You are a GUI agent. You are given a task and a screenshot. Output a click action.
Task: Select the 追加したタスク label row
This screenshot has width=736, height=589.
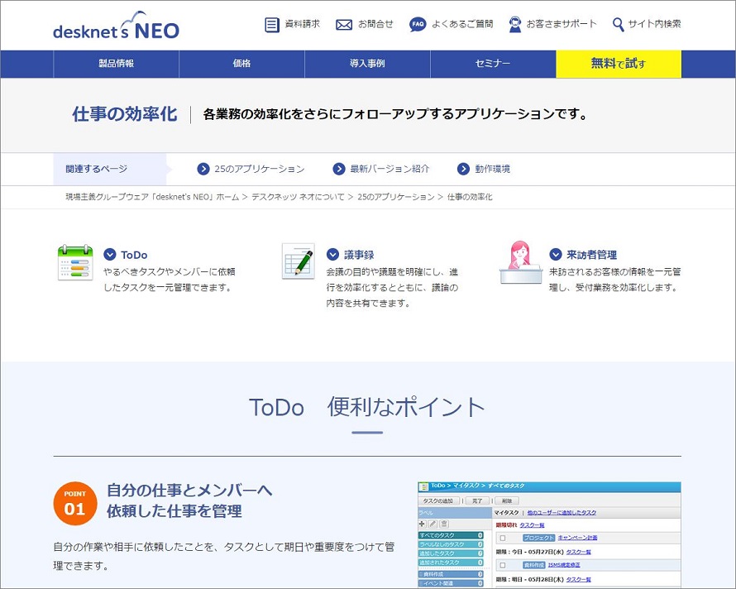coord(451,553)
